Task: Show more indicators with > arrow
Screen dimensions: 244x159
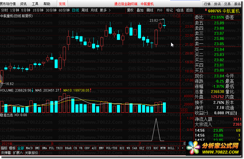Action: pyautogui.click(x=178, y=148)
